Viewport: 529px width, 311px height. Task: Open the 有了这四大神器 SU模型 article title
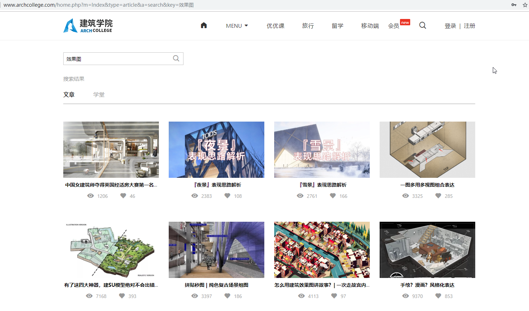pos(111,285)
